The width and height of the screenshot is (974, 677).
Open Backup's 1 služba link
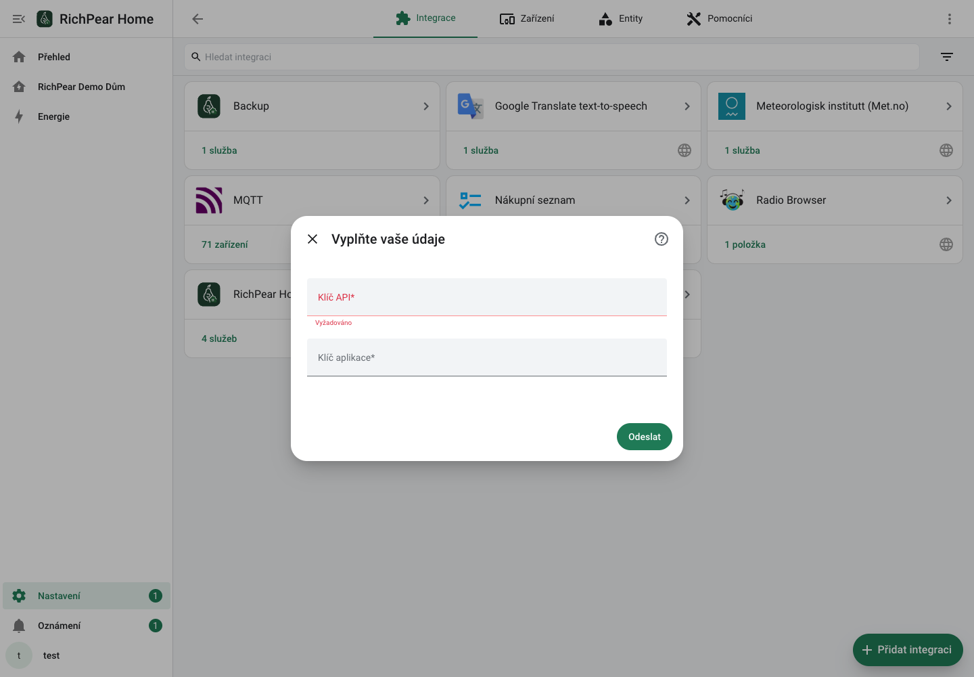(219, 150)
